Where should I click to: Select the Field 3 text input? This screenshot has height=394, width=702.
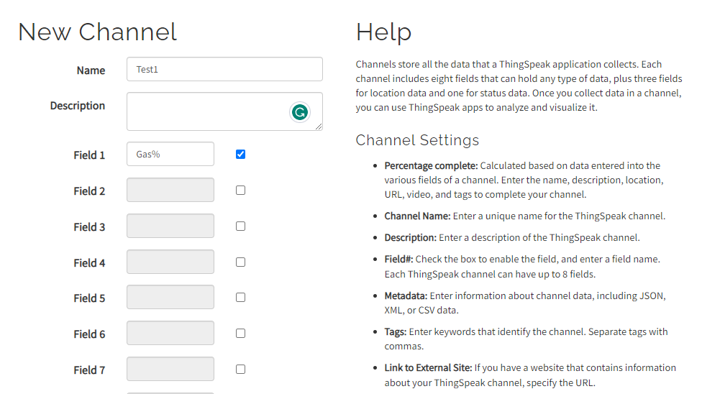pos(170,226)
